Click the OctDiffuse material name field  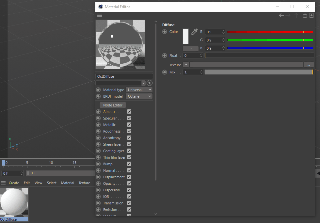pos(124,76)
